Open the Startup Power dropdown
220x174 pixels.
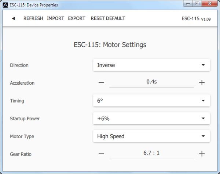pos(151,118)
